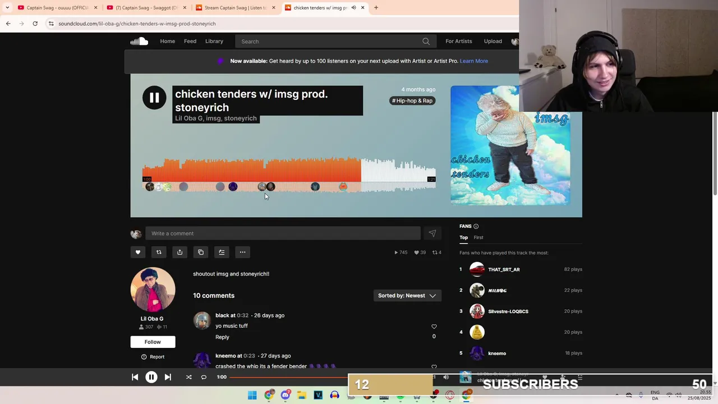Like the comment by black
718x404 pixels.
tap(434, 327)
